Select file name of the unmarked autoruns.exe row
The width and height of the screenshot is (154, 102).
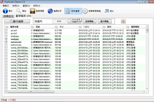(16, 45)
